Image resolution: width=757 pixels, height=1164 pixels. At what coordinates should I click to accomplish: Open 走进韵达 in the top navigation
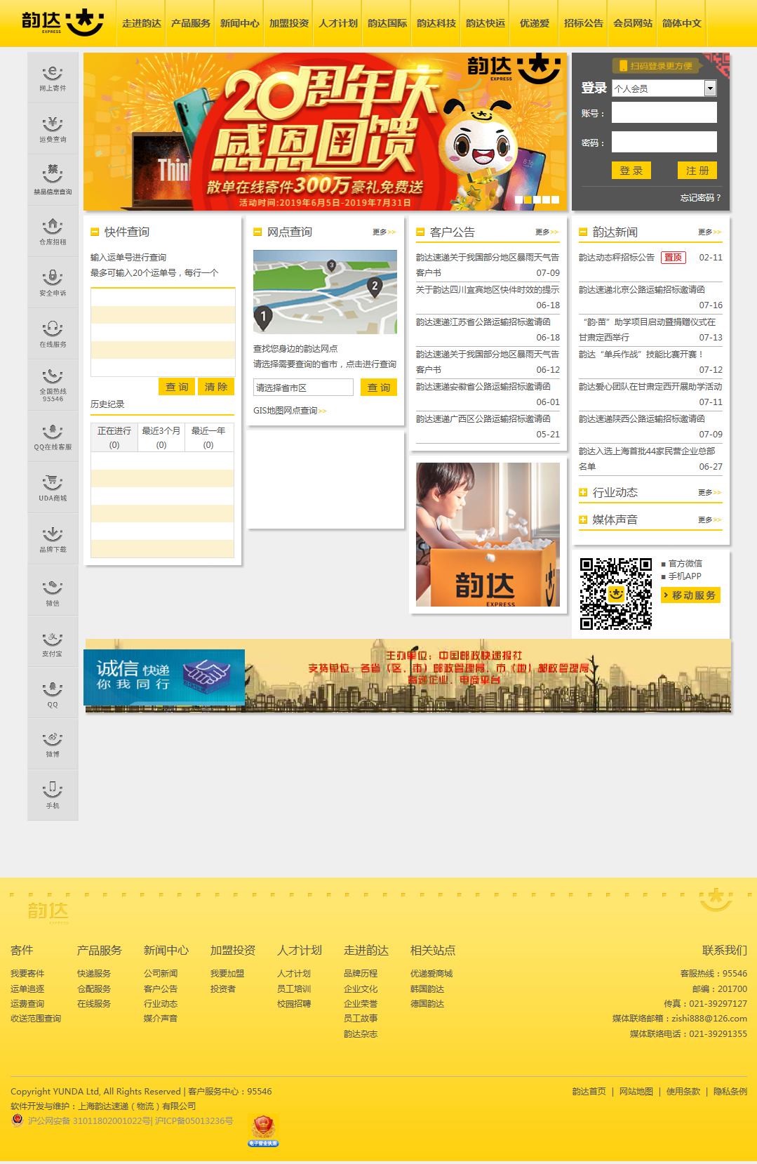pyautogui.click(x=142, y=23)
